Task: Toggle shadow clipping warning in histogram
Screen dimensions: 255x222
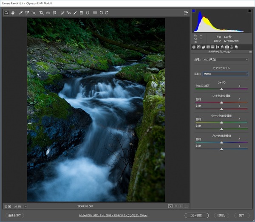Action: (193, 11)
